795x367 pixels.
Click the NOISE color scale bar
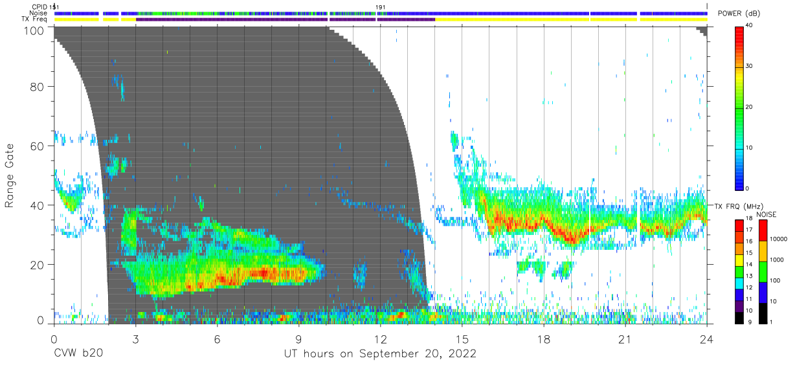(x=763, y=271)
